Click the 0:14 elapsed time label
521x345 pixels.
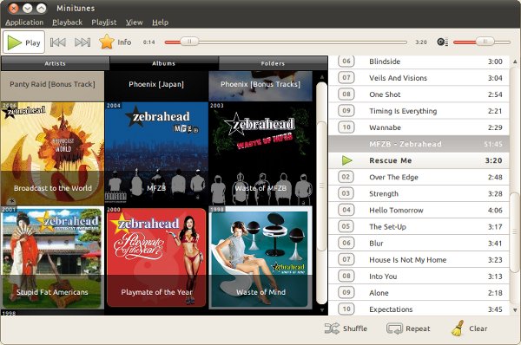point(148,42)
